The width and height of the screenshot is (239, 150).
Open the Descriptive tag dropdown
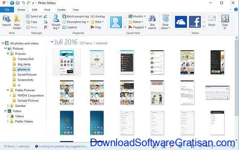click(75, 22)
